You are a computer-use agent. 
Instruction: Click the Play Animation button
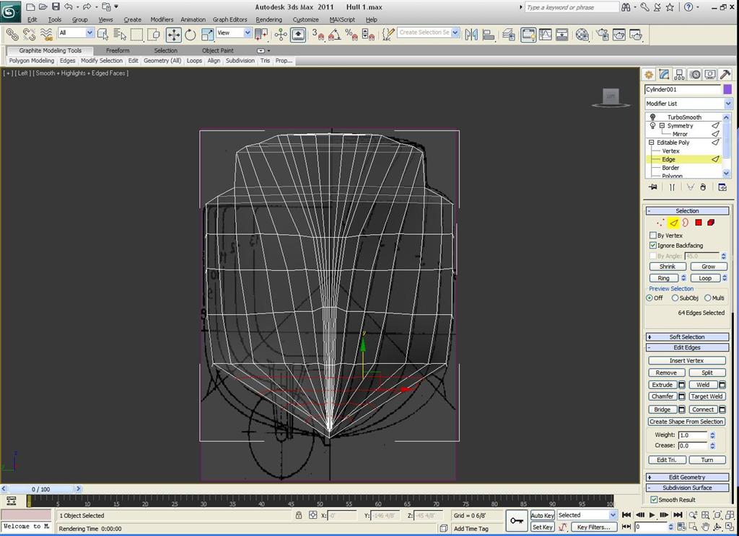pyautogui.click(x=652, y=515)
